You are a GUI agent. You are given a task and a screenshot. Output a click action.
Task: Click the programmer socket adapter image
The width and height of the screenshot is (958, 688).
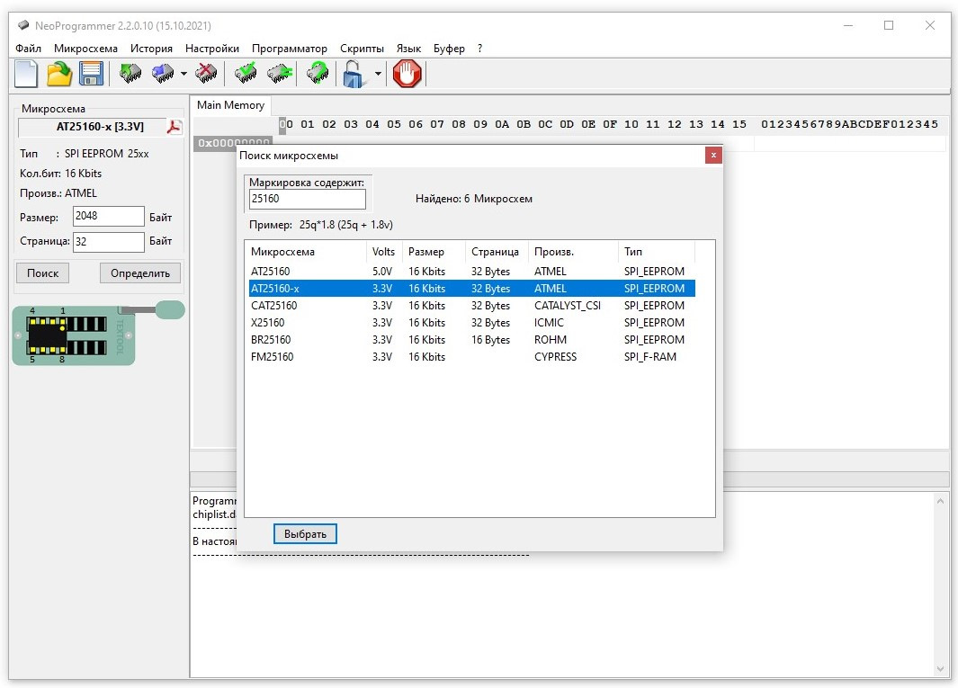click(98, 334)
